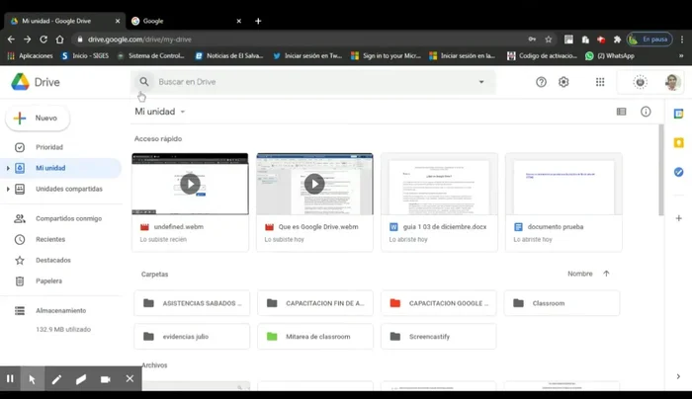
Task: Click the search magnifier icon
Action: coord(144,82)
